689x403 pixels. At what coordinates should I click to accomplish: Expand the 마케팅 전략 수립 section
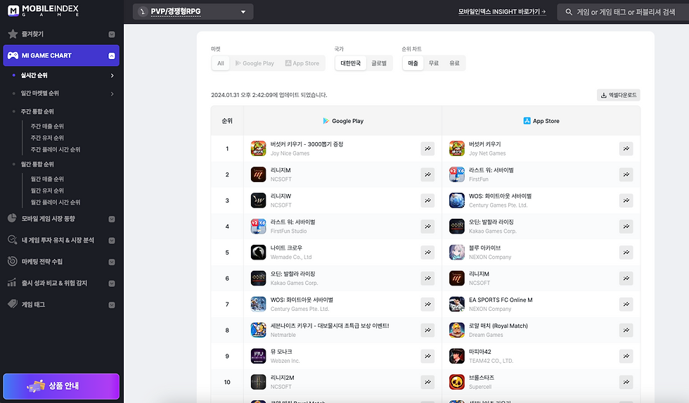(x=112, y=262)
